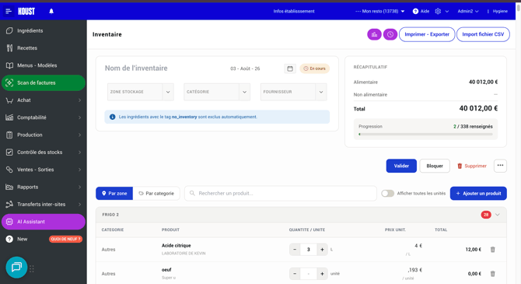Open the three-dots more options button
The width and height of the screenshot is (521, 284).
point(500,166)
